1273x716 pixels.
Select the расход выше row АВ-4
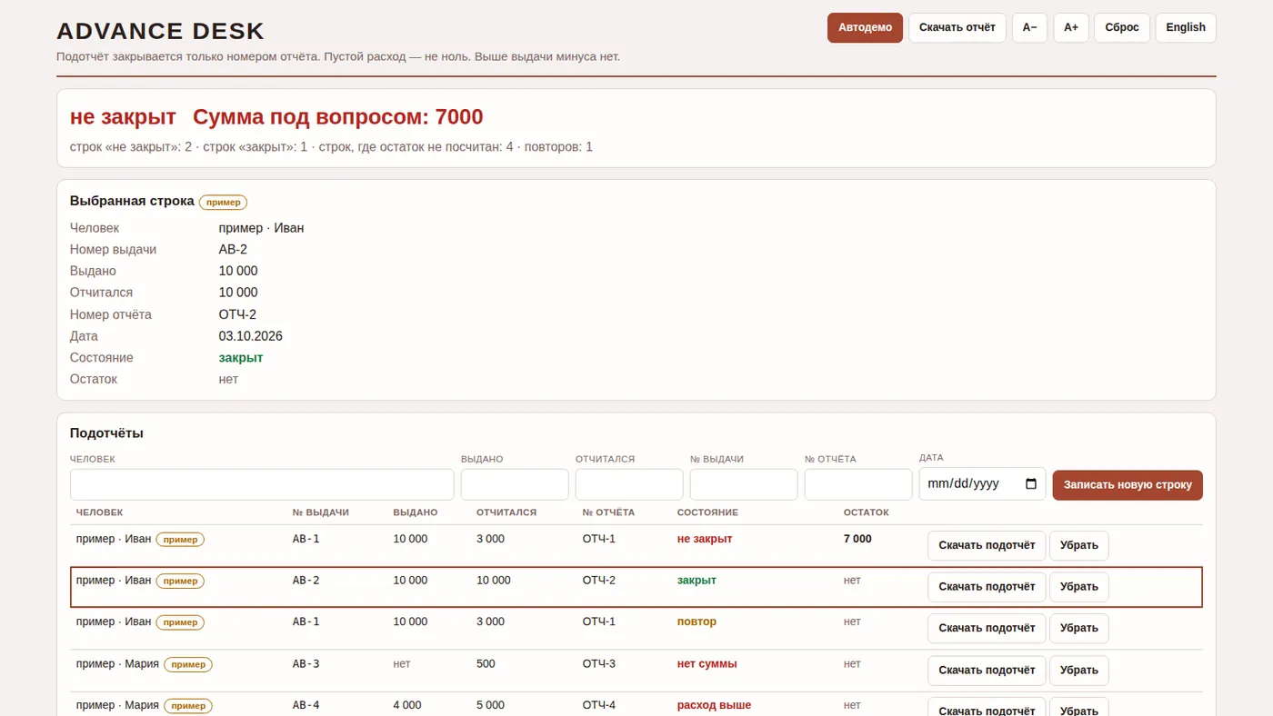(x=636, y=704)
